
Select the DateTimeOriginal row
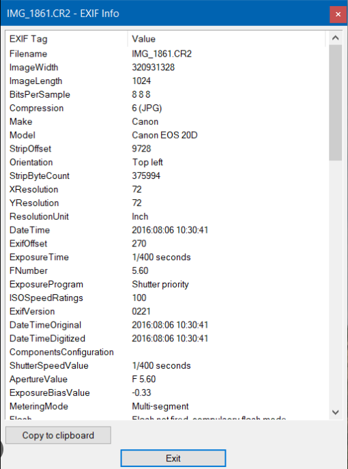pyautogui.click(x=166, y=325)
